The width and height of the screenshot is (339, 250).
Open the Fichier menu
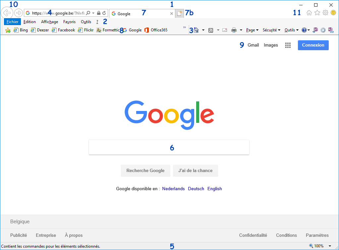pos(12,22)
